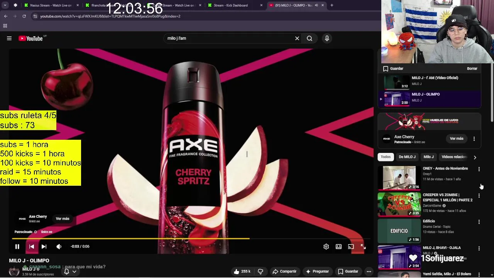Reload the current page
The height and width of the screenshot is (278, 494).
pyautogui.click(x=24, y=16)
